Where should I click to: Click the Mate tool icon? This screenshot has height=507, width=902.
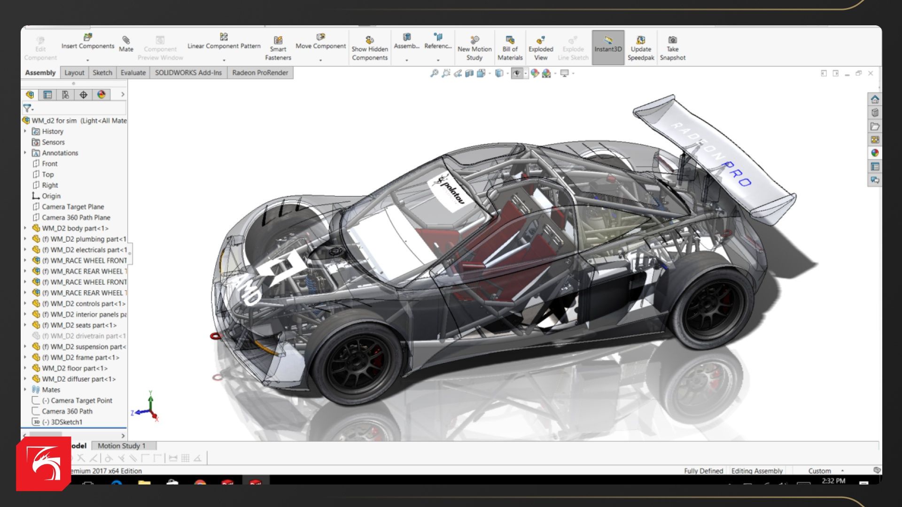(x=126, y=40)
